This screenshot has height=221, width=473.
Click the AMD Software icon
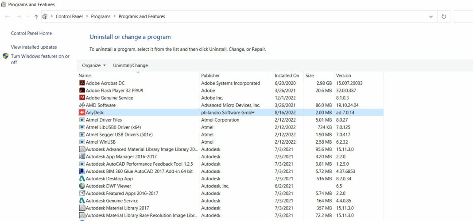[x=82, y=105]
